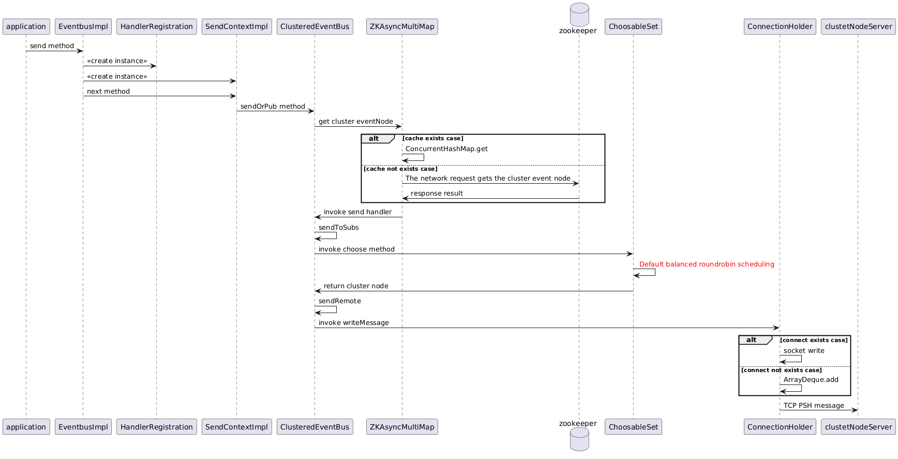This screenshot has height=459, width=898.
Task: Click the ArrayDeque.add self-call arrow
Action: (791, 388)
